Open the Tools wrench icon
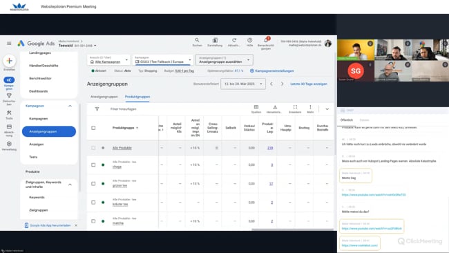Image resolution: width=449 pixels, height=253 pixels. pos(9,113)
